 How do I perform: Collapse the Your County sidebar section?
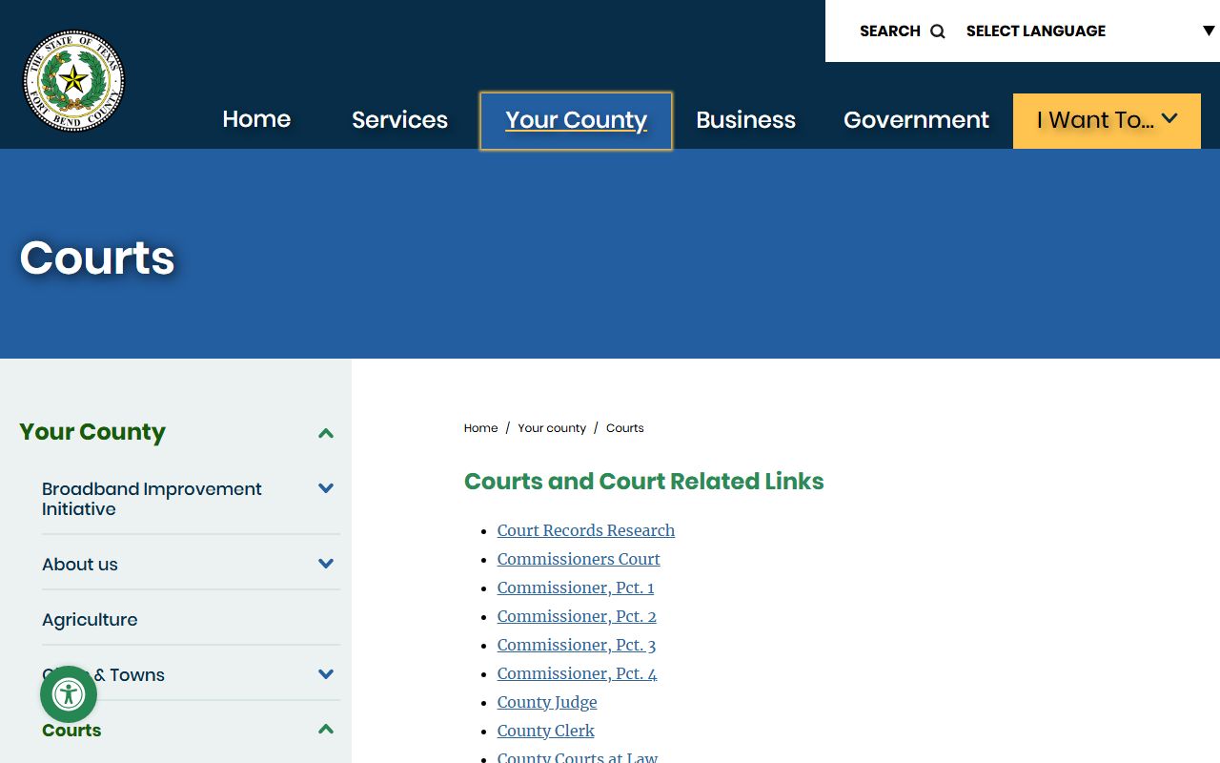(326, 433)
